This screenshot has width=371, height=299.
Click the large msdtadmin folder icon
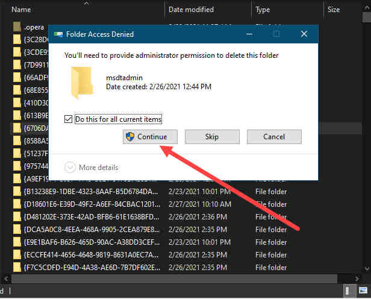coord(83,82)
